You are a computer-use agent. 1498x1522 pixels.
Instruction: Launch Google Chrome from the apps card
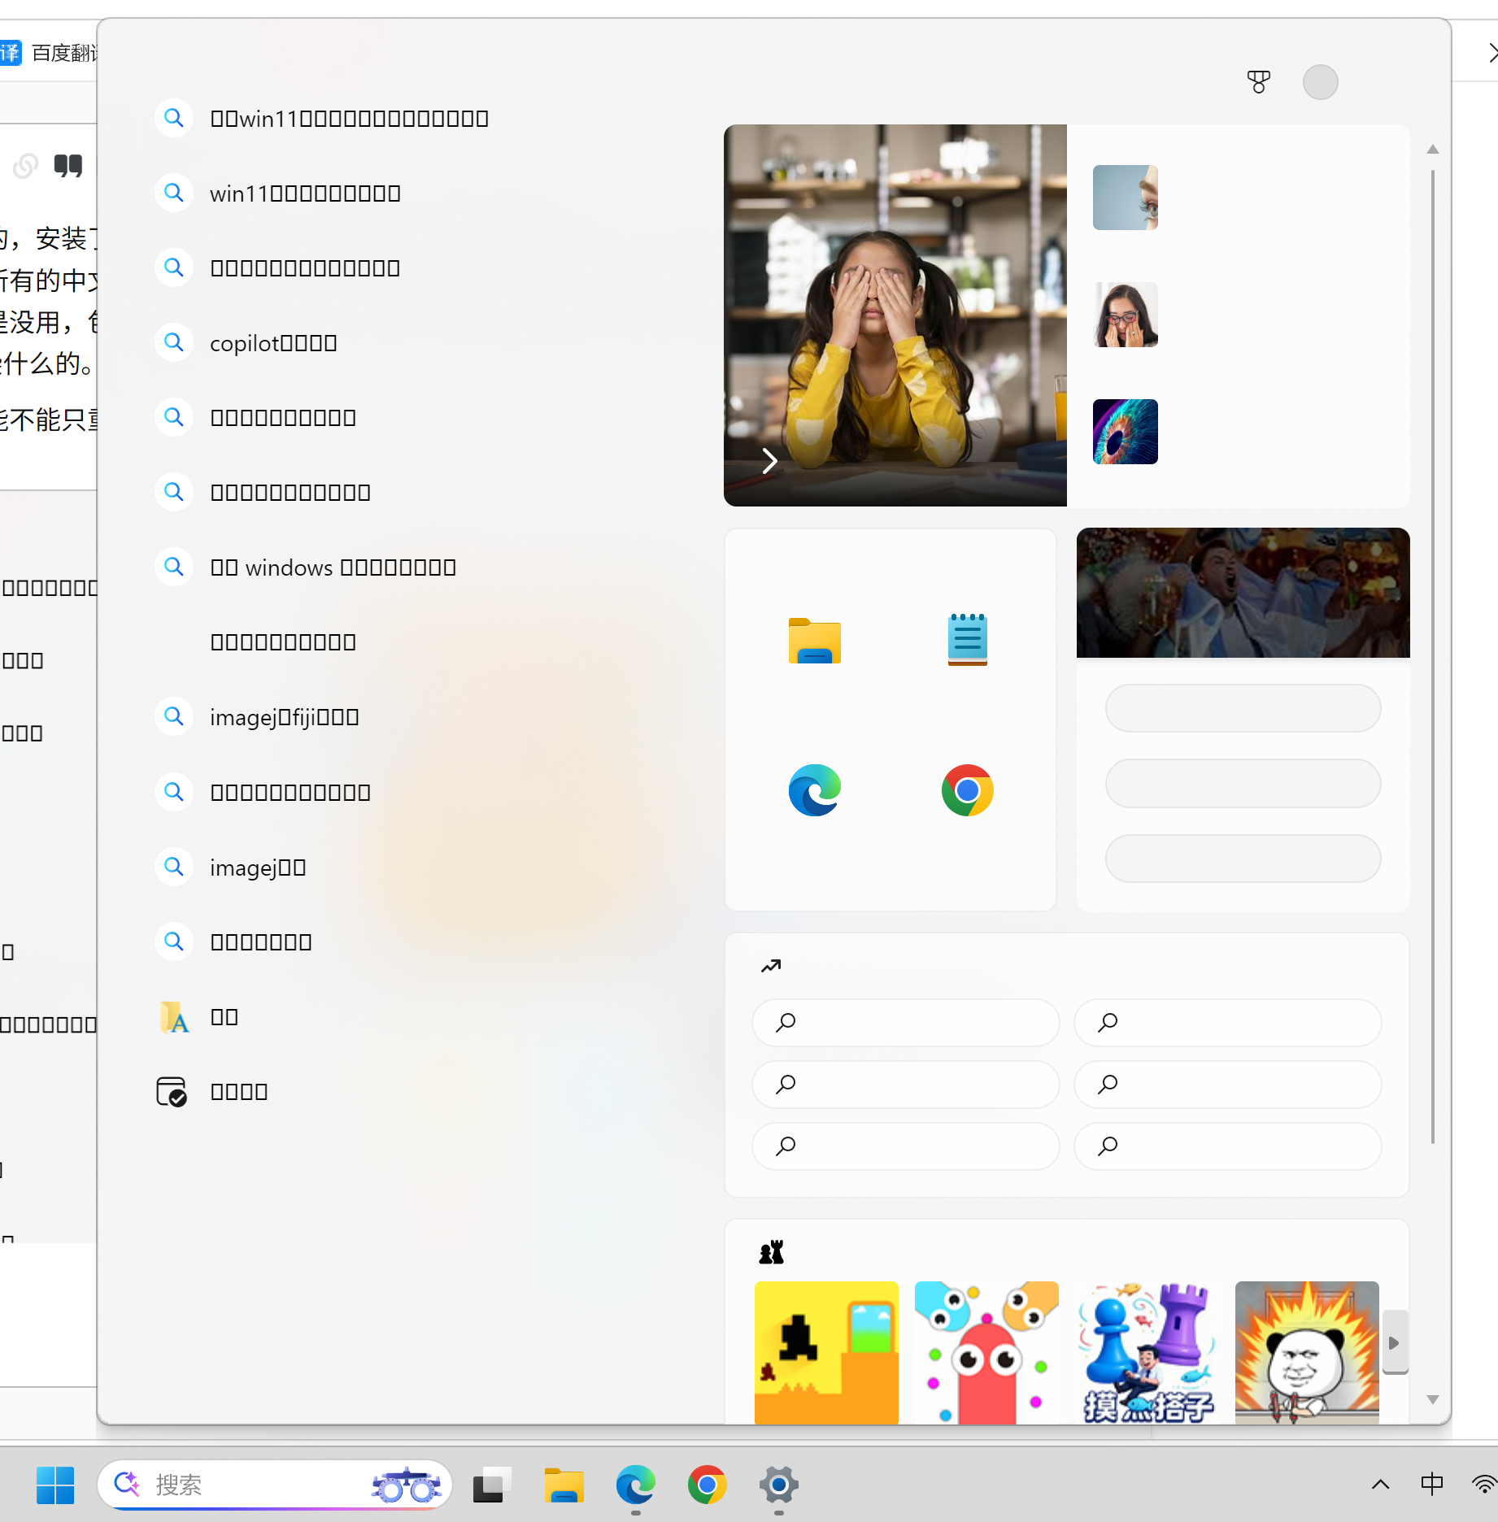pyautogui.click(x=967, y=789)
